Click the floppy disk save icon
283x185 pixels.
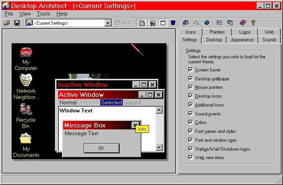[17, 23]
